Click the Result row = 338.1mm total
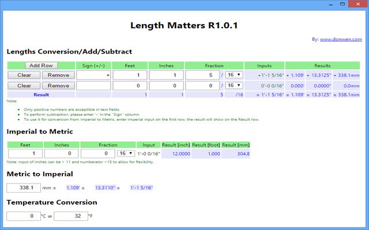The height and width of the screenshot is (230, 369). point(347,95)
